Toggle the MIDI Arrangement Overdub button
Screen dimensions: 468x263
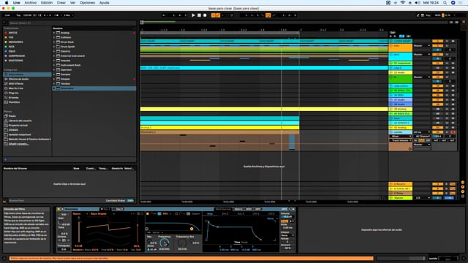[x=213, y=15]
